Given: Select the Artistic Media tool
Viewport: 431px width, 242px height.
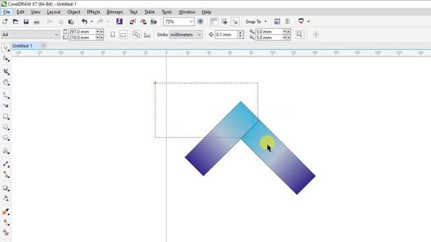Looking at the screenshot, I should tap(6, 106).
